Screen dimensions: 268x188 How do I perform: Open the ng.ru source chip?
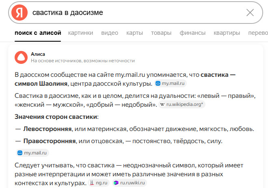99,183
